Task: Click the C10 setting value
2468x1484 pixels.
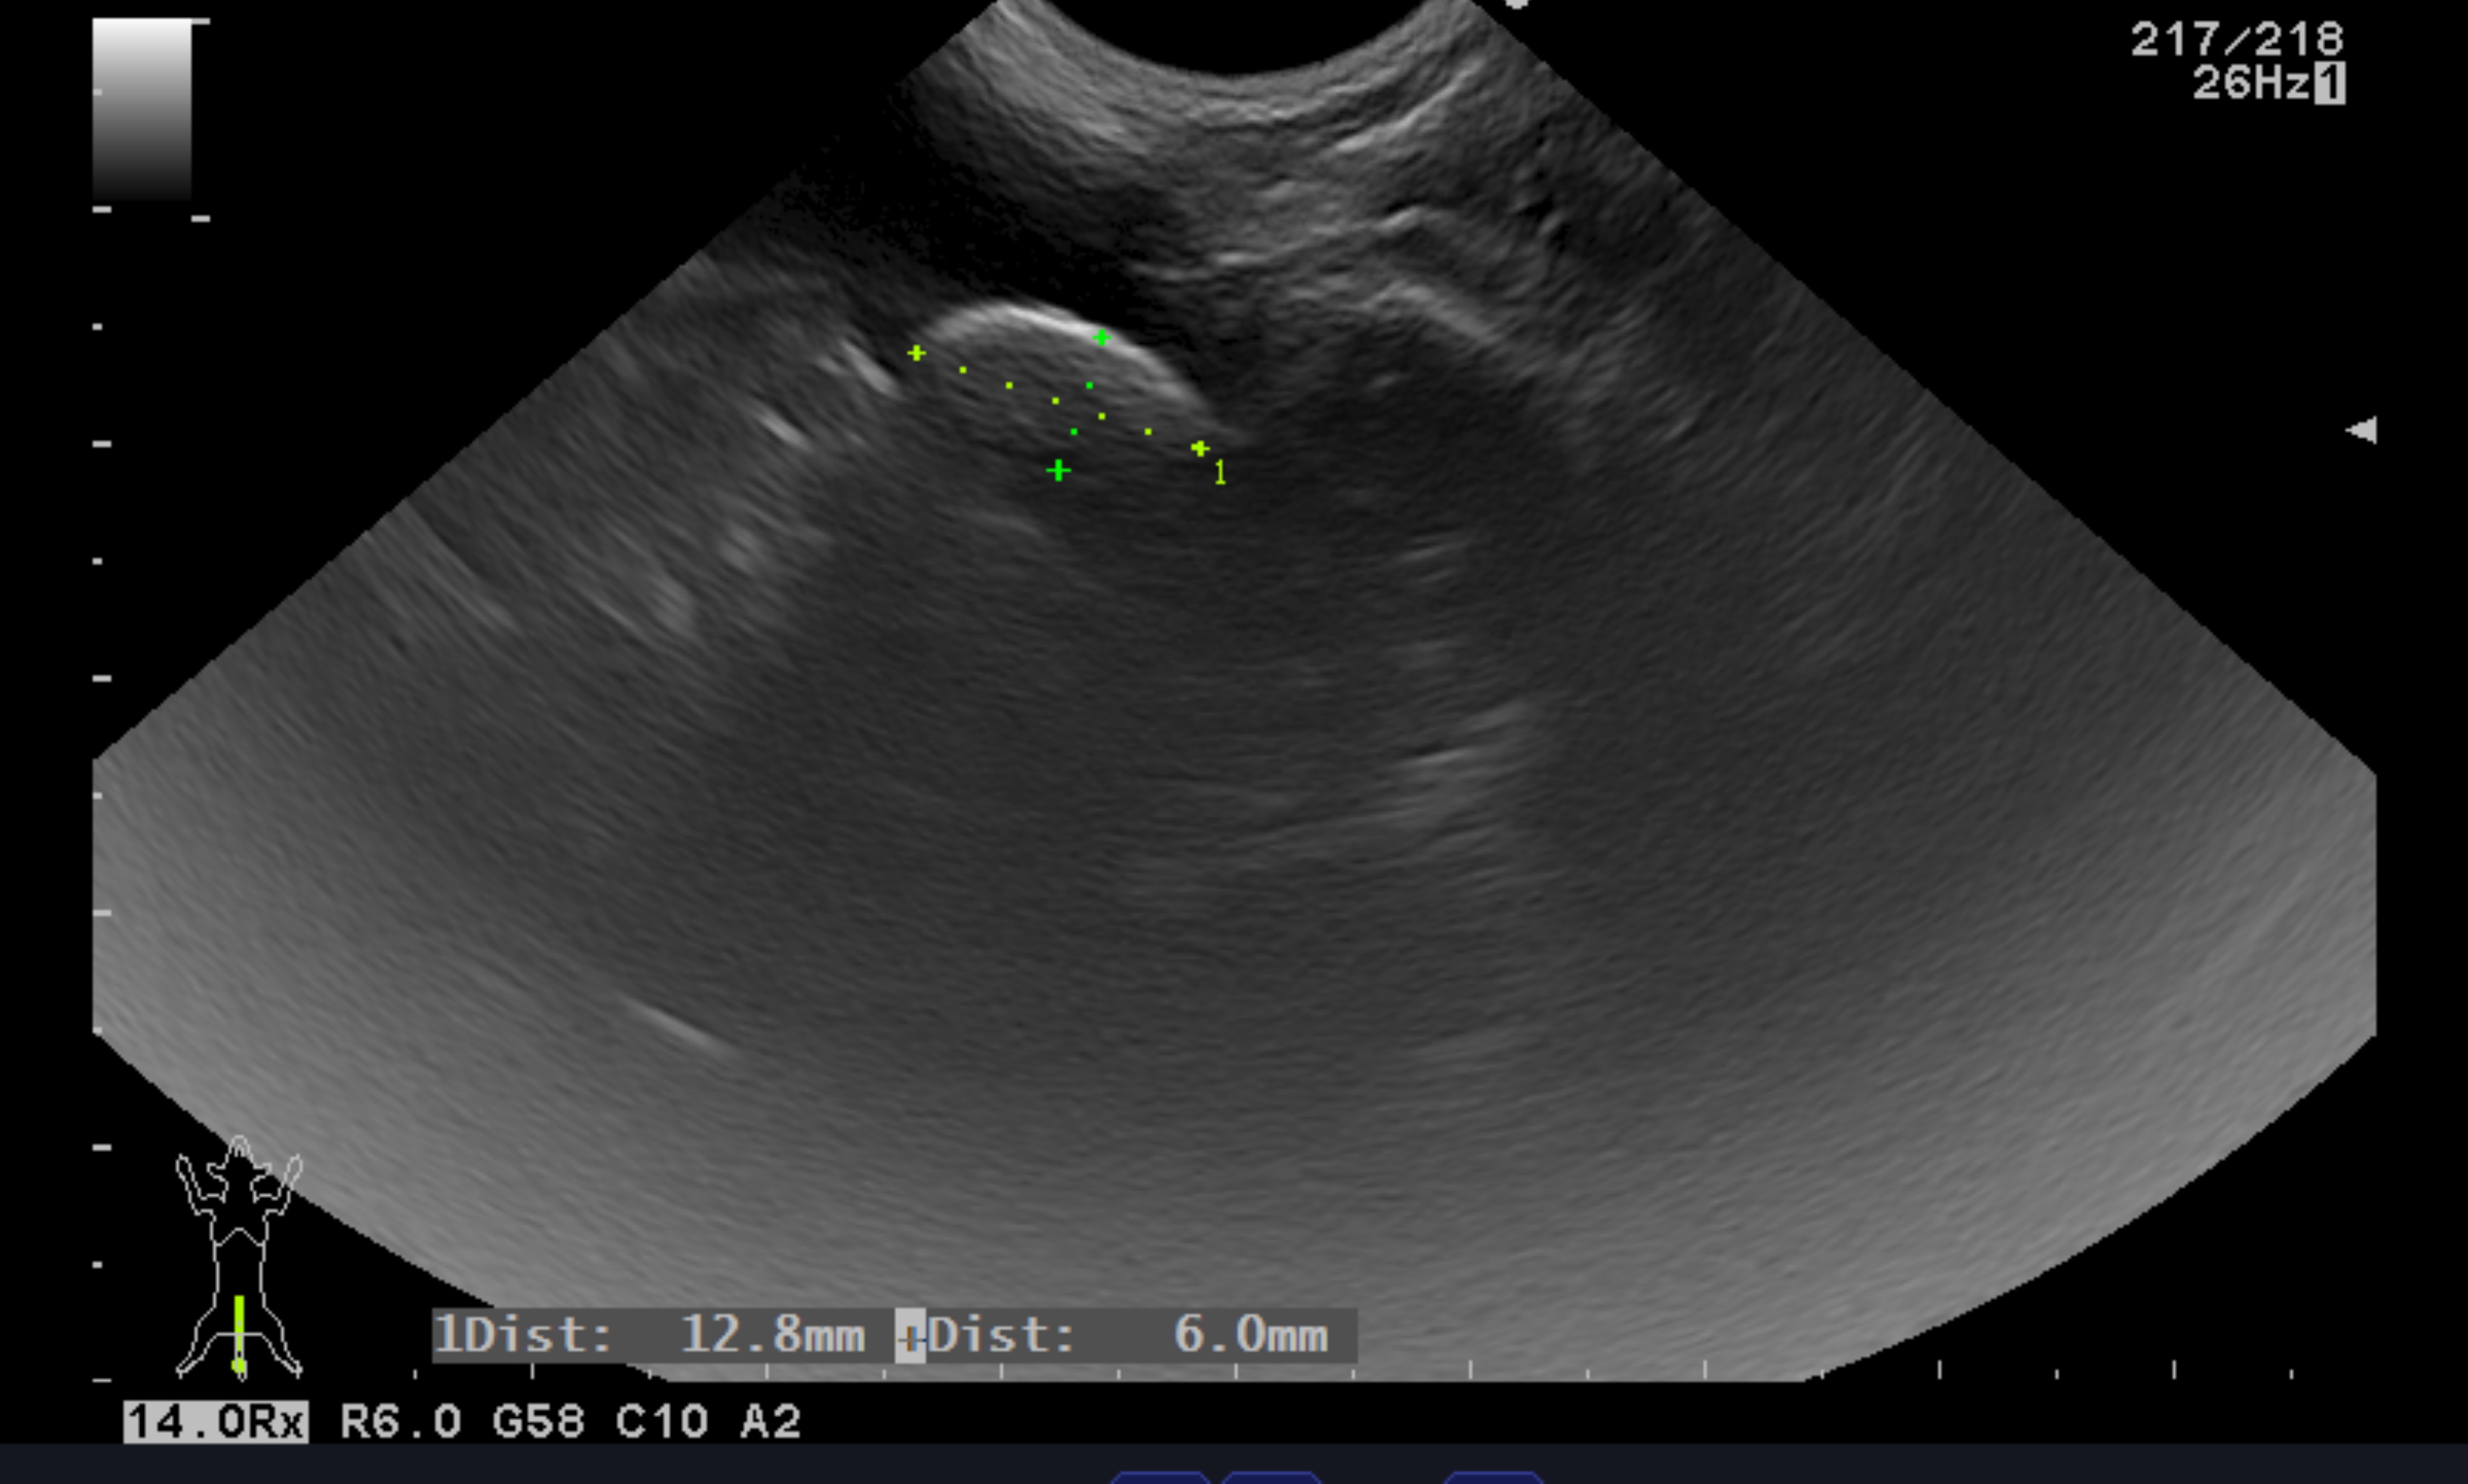Action: tap(662, 1421)
